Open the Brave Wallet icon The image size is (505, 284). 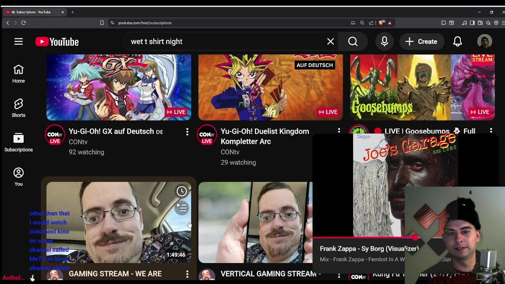click(480, 23)
